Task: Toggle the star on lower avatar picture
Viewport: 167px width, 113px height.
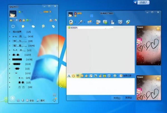Action: (158, 78)
